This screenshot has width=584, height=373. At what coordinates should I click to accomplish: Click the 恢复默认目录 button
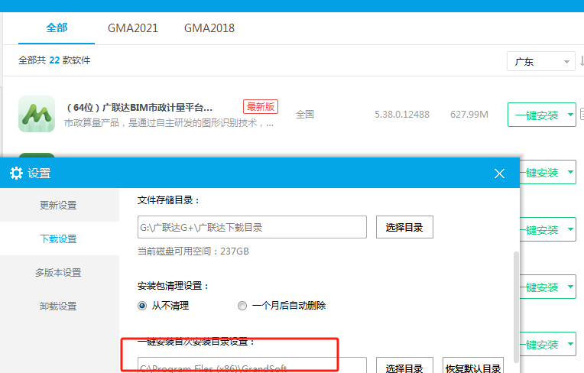click(x=473, y=365)
